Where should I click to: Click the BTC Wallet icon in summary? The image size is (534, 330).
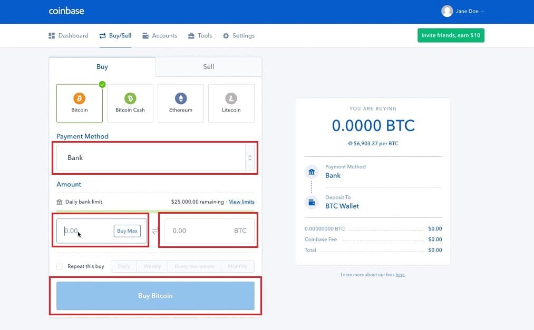pyautogui.click(x=312, y=202)
